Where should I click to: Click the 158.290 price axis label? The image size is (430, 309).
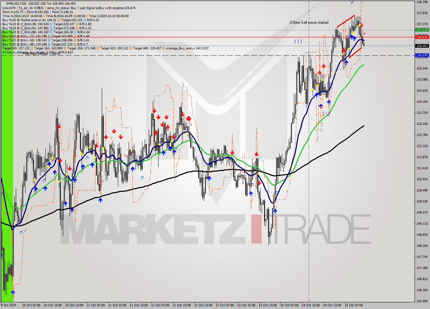(422, 2)
